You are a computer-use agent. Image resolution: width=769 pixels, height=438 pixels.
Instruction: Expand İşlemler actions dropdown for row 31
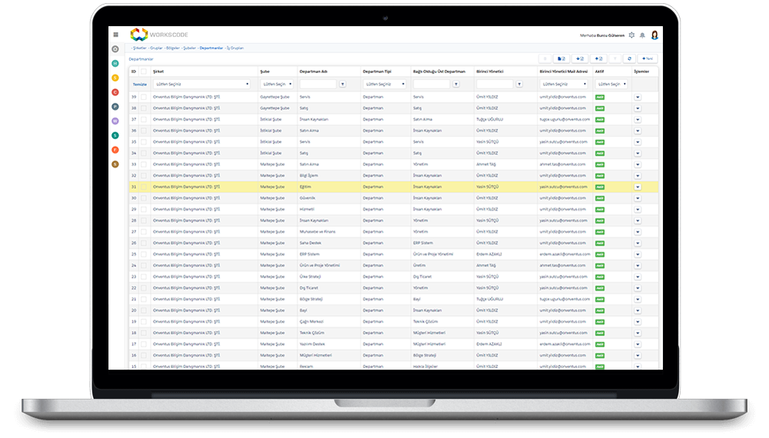pos(638,187)
